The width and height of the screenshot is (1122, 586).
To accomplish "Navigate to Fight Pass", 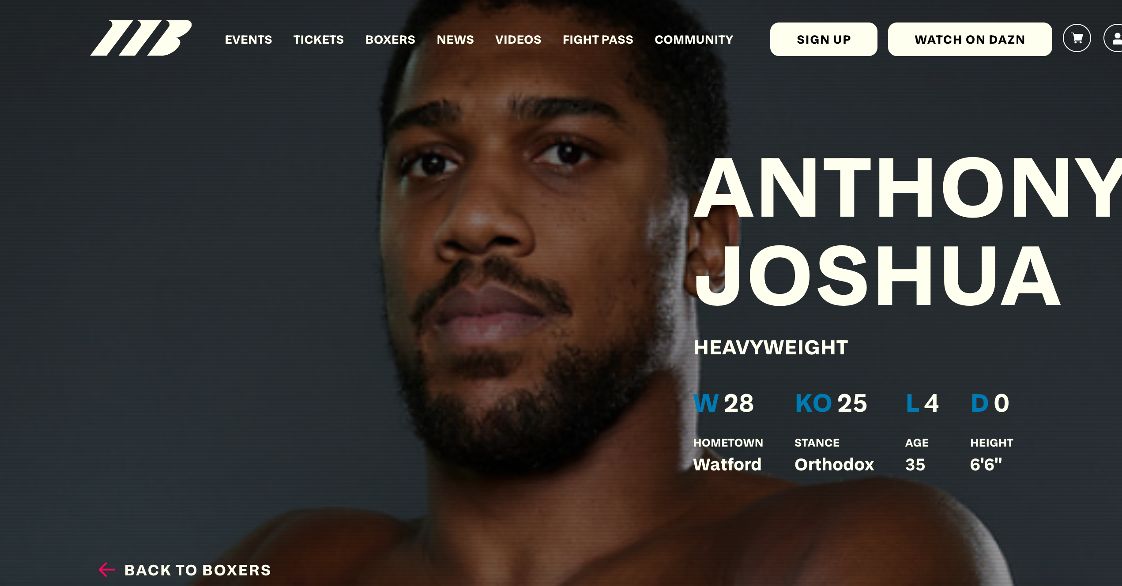I will (x=598, y=40).
